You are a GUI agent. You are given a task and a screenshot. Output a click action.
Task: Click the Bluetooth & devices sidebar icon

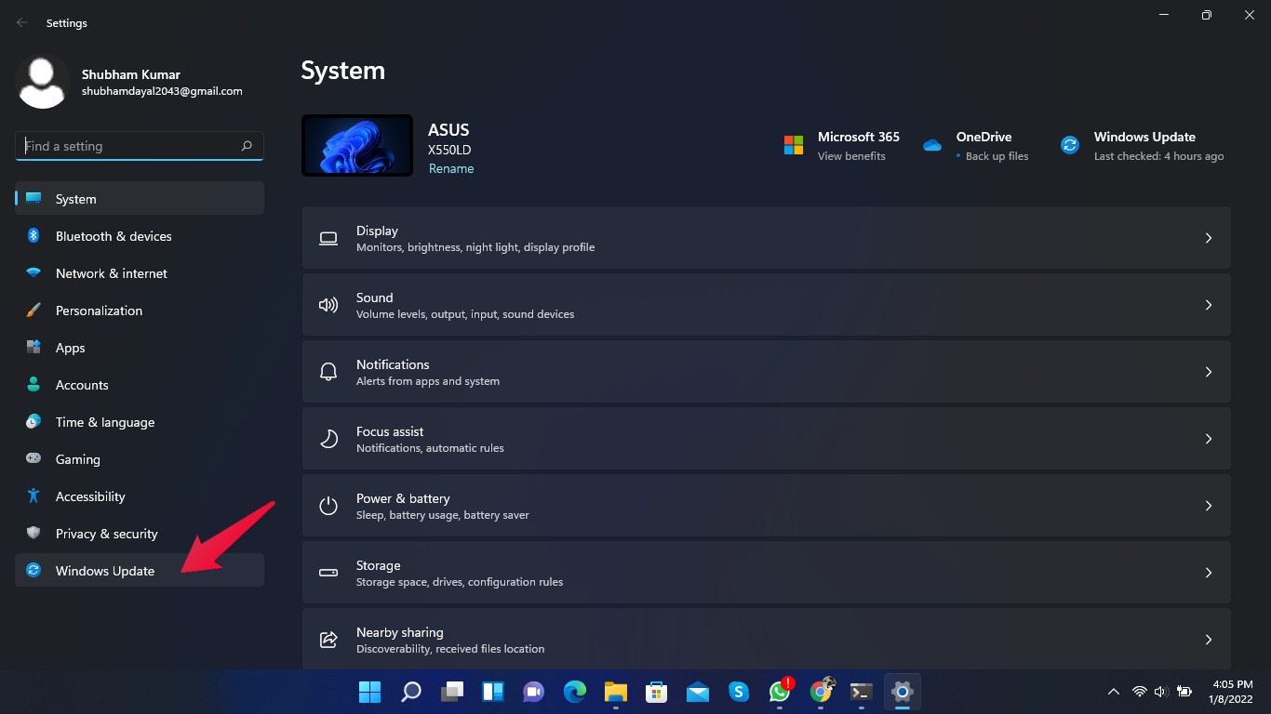[x=33, y=236]
